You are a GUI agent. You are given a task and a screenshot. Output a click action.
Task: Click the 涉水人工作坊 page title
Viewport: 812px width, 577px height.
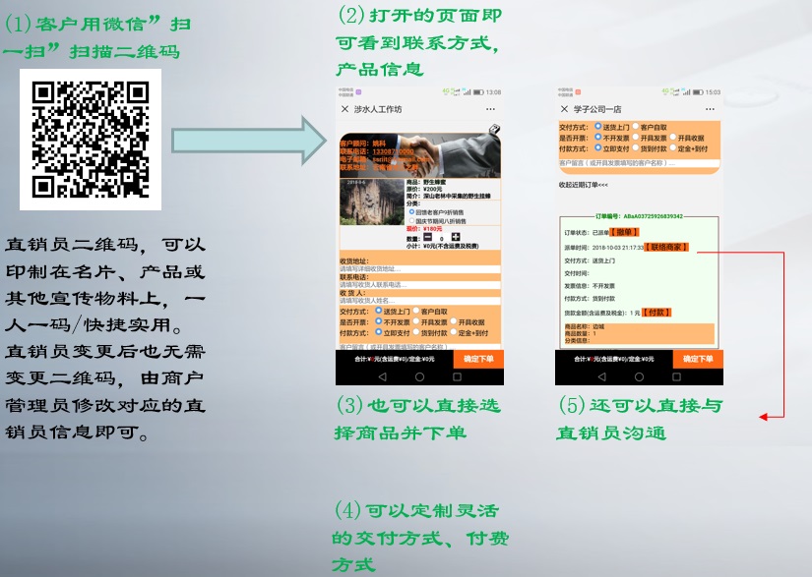click(378, 109)
